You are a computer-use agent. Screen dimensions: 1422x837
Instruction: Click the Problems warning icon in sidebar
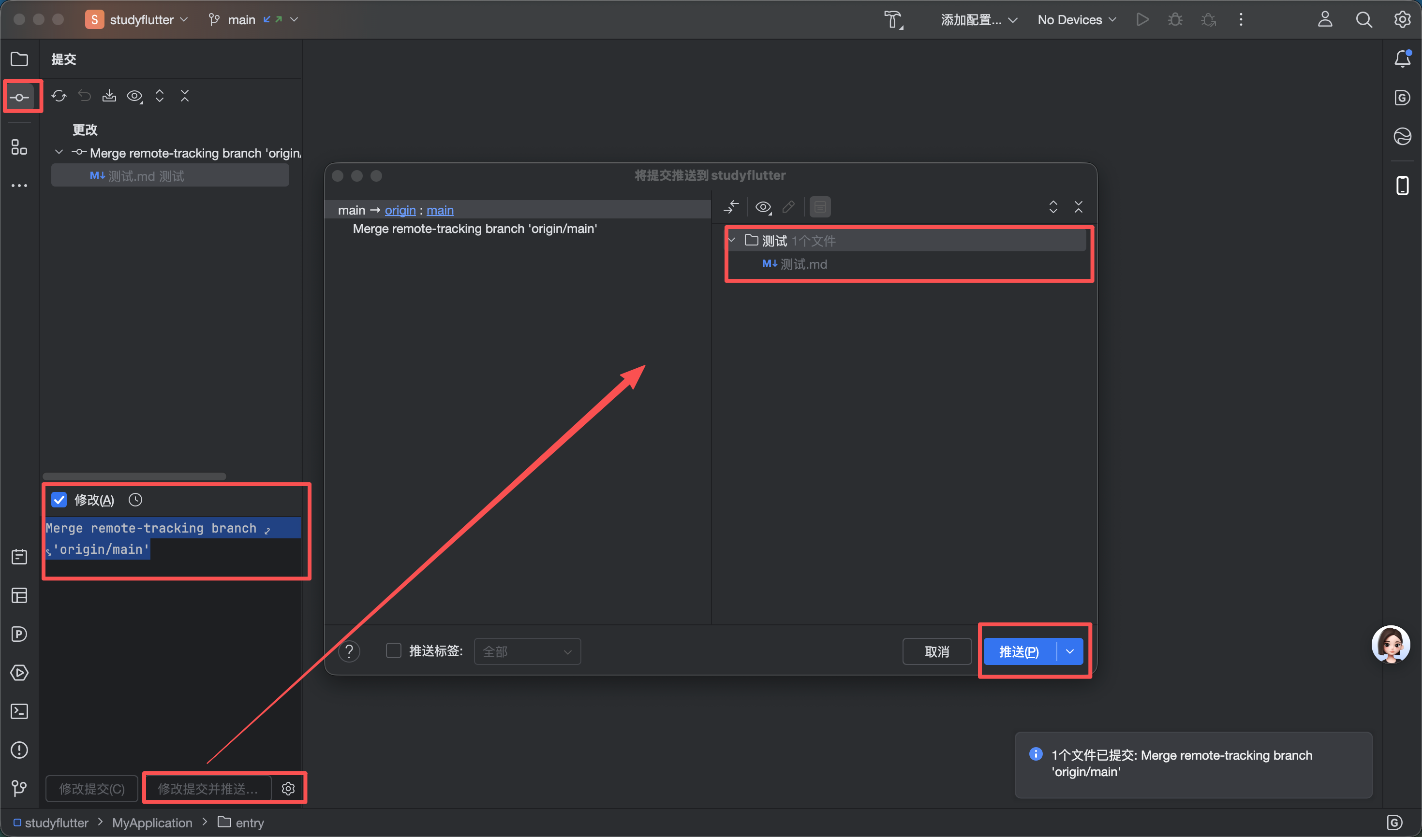pyautogui.click(x=20, y=750)
